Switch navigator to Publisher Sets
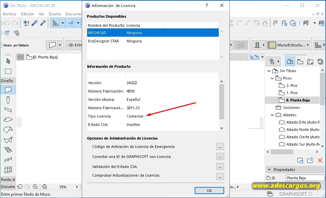Screen dimensions: 326x198 (x=320, y=61)
